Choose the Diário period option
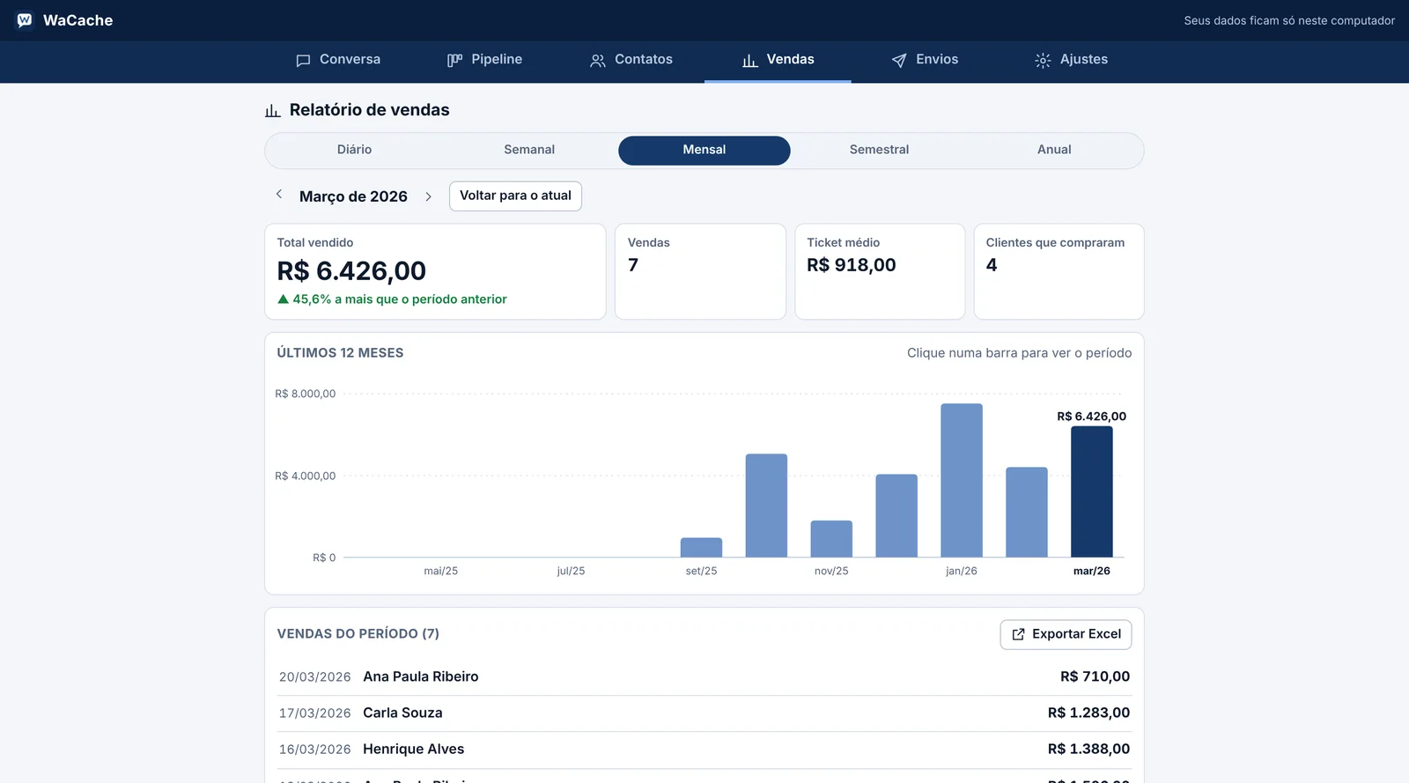Screen dimensions: 1409x783 pyautogui.click(x=354, y=150)
